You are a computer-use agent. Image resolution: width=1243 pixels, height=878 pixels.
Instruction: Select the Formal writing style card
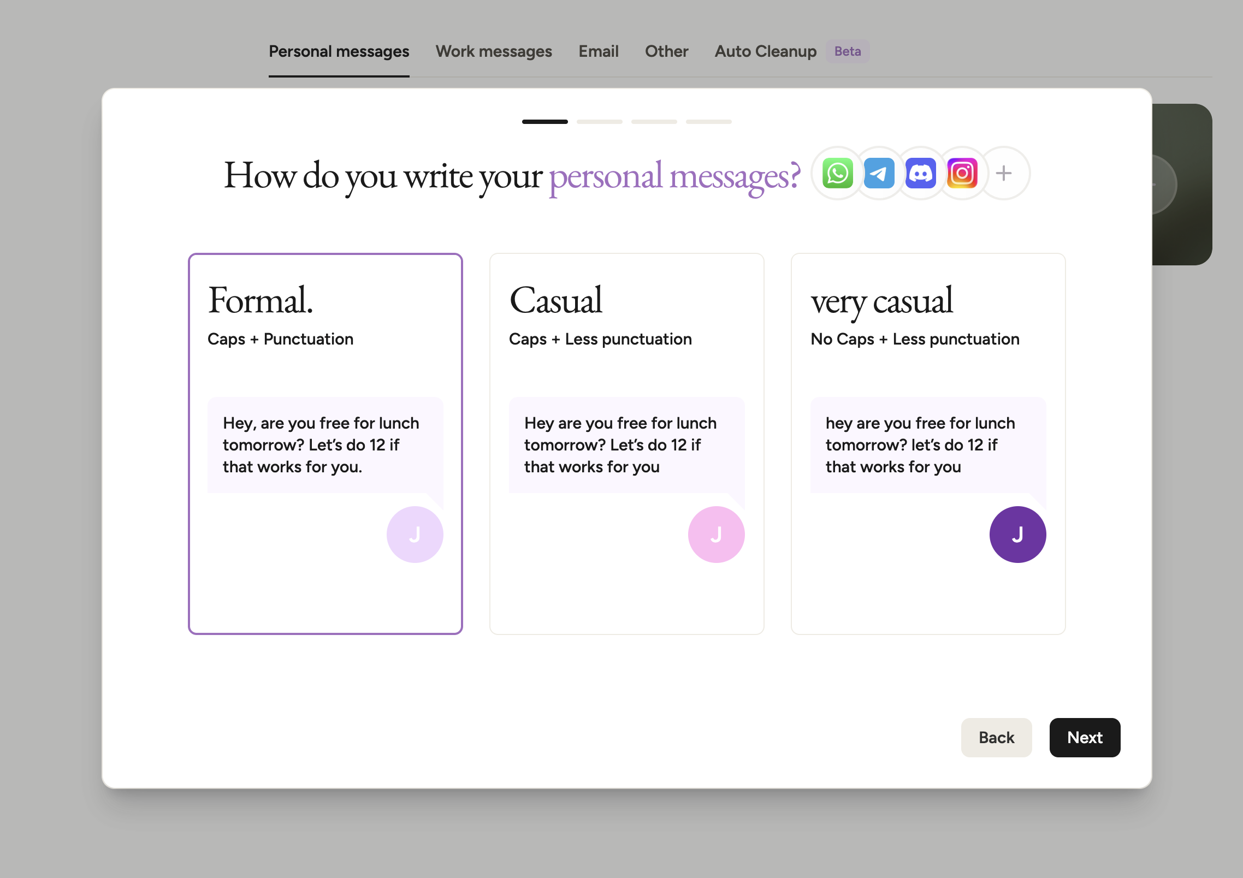click(x=325, y=444)
